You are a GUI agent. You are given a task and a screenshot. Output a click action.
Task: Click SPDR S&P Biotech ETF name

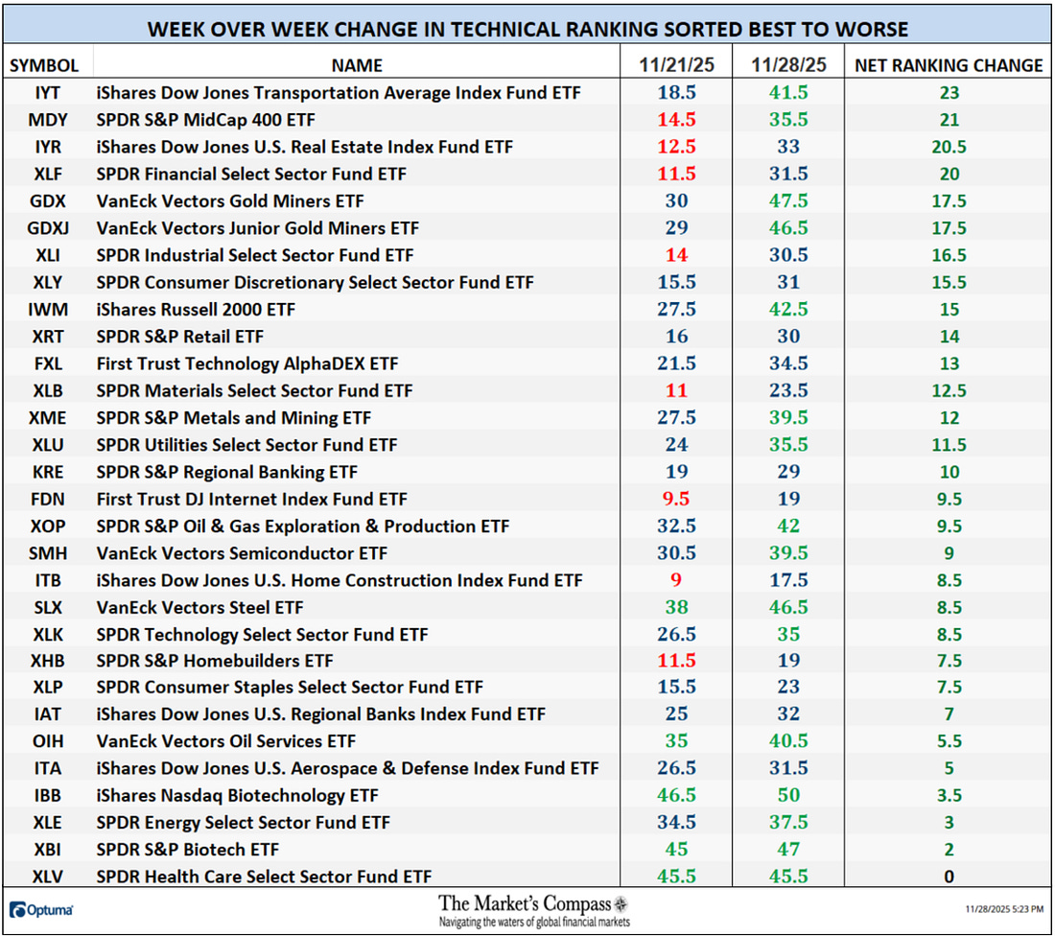click(188, 850)
